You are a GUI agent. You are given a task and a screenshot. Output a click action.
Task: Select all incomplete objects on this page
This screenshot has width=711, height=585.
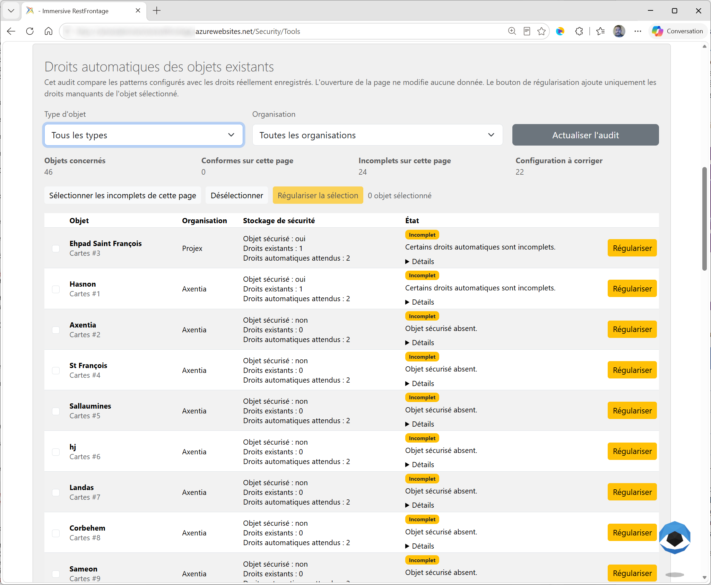[123, 195]
